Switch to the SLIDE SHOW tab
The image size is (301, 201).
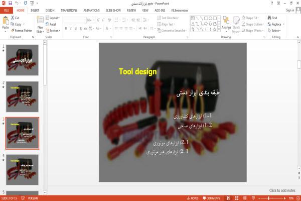[113, 11]
